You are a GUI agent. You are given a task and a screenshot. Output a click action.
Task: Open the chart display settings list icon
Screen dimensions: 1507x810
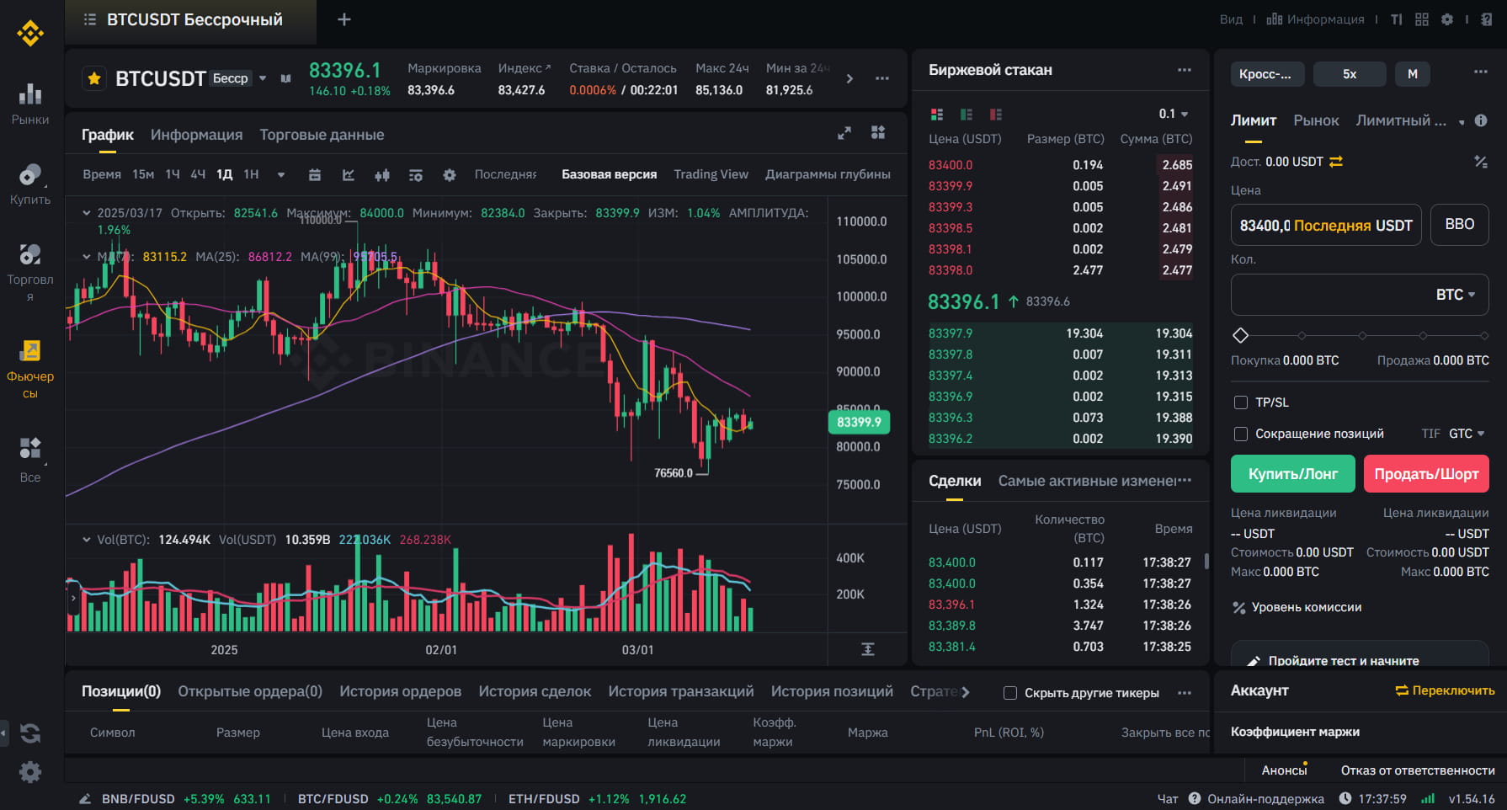pyautogui.click(x=416, y=175)
